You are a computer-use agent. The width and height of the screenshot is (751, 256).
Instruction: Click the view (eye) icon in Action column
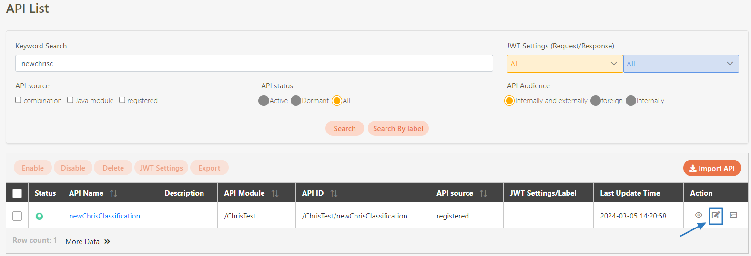pyautogui.click(x=699, y=215)
